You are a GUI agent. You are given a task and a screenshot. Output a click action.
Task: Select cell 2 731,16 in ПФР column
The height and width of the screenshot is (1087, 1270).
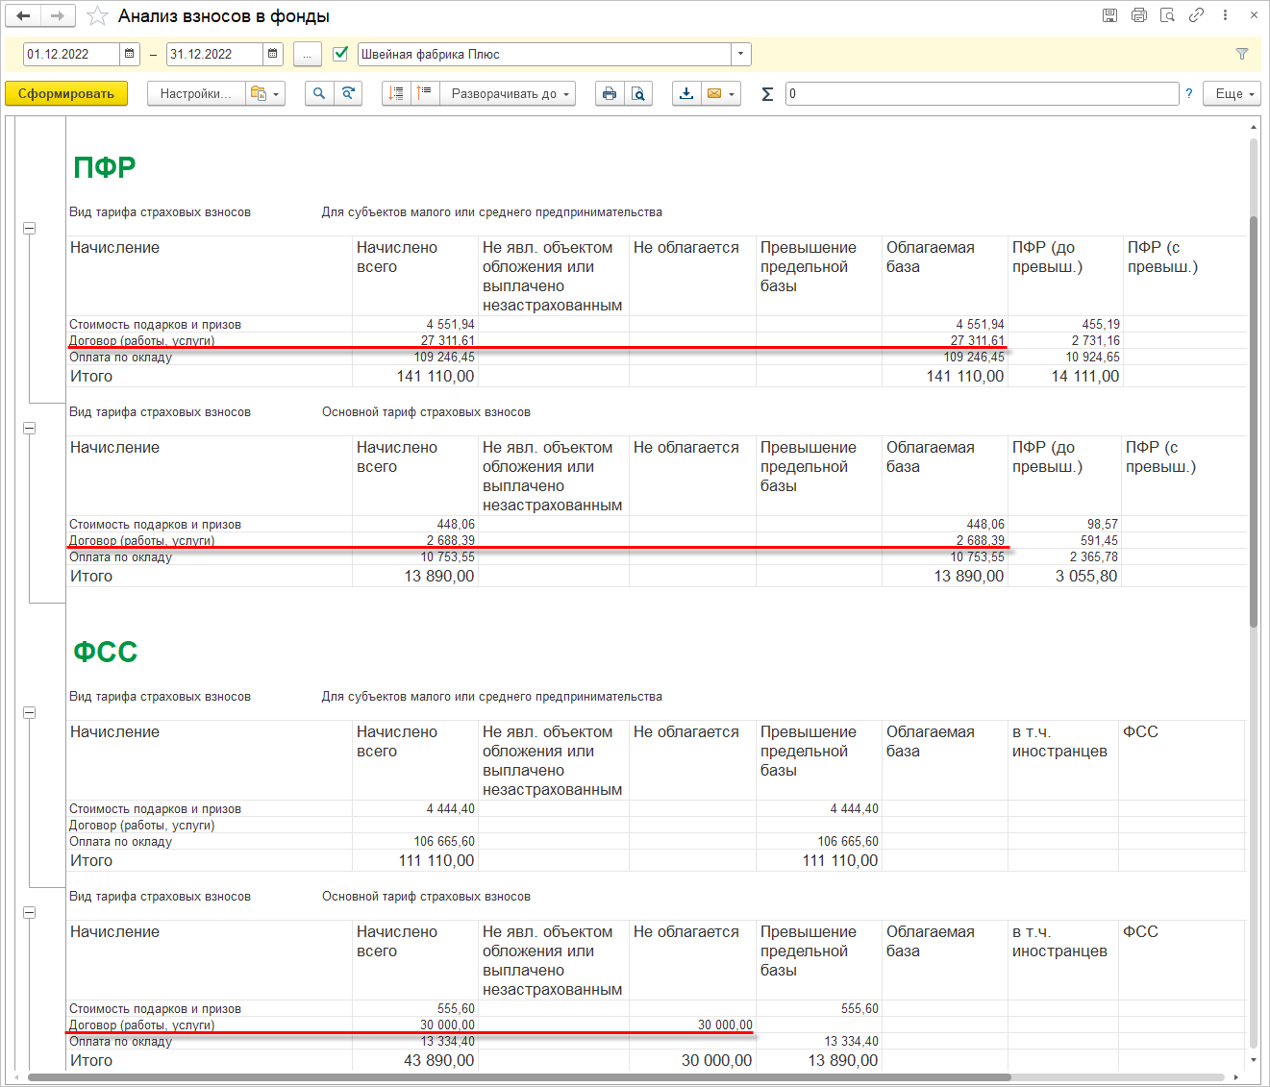pyautogui.click(x=1064, y=340)
